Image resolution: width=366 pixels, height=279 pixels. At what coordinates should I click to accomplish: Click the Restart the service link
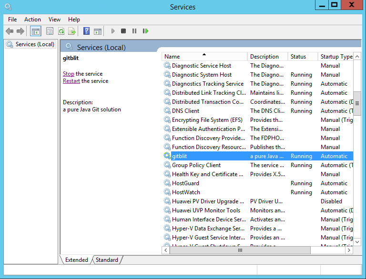click(x=71, y=81)
